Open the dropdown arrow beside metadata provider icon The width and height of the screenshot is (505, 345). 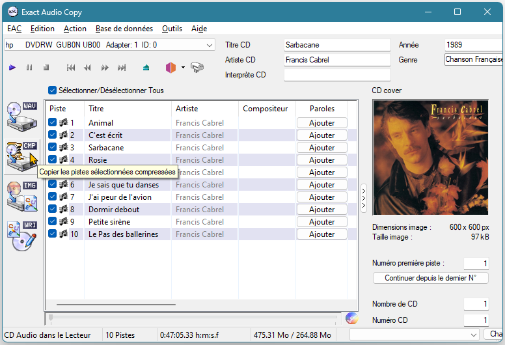[183, 67]
